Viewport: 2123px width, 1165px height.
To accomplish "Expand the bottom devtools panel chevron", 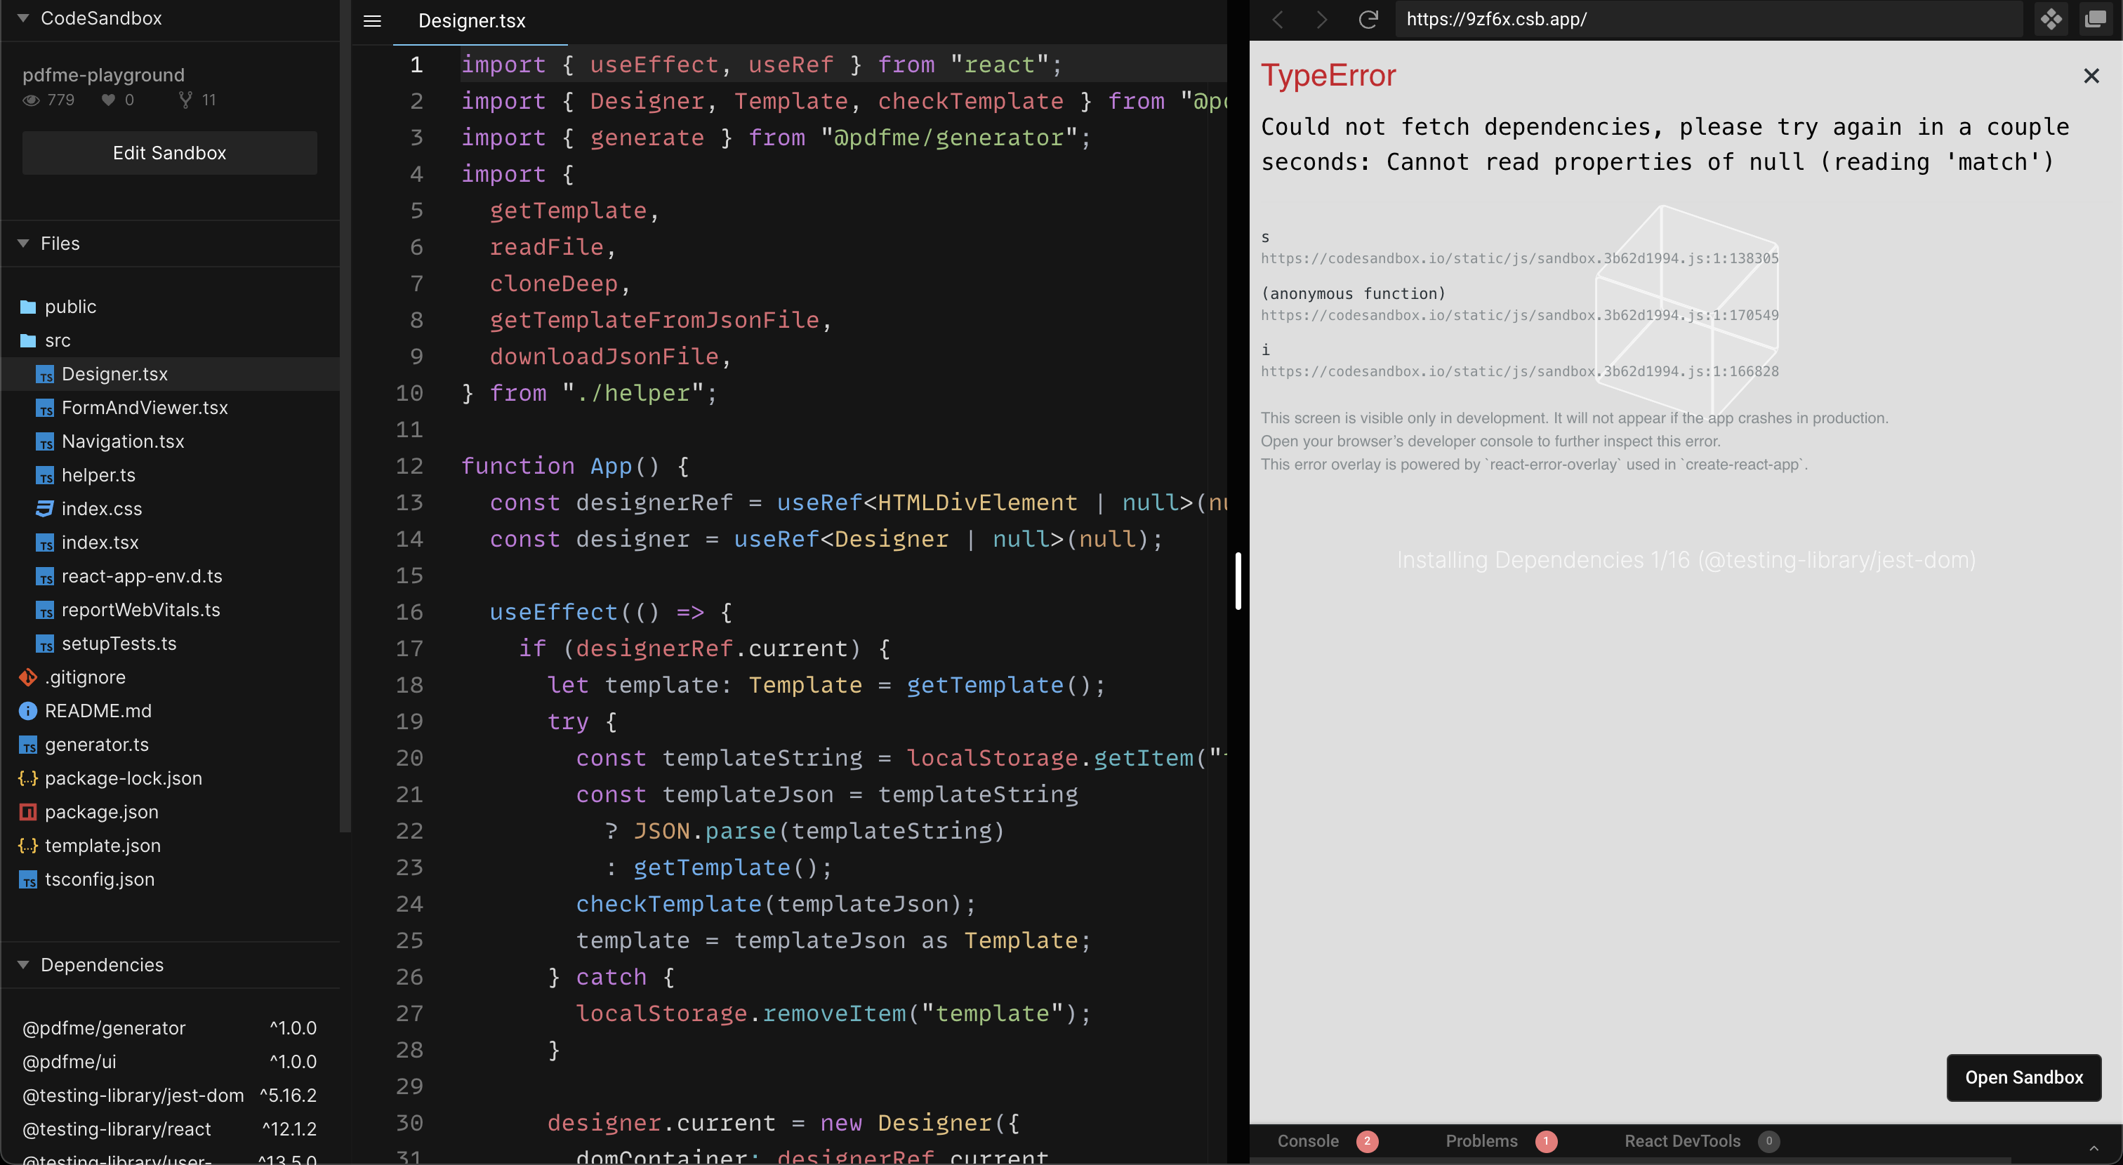I will [2094, 1147].
